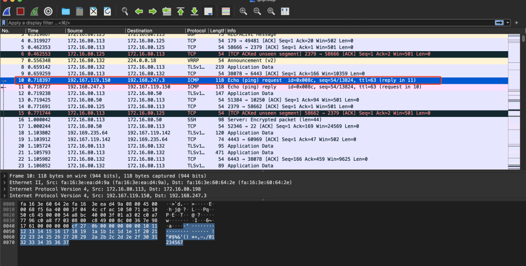526x266 pixels.
Task: Restart the current capture
Action: (x=35, y=11)
